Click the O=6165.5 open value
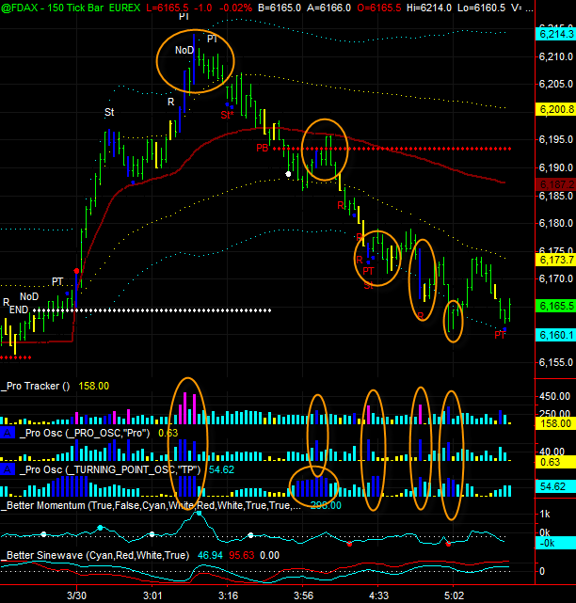This screenshot has height=603, width=576. point(379,8)
